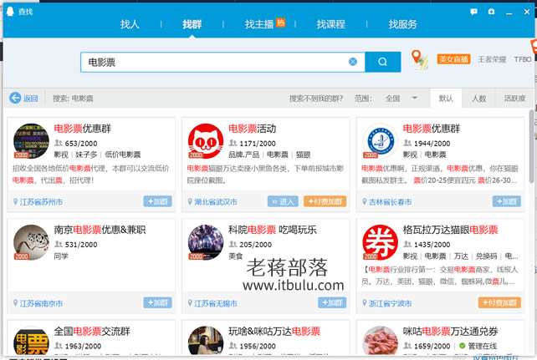Click the 猫眼 tag on 电影票活动

click(303, 155)
